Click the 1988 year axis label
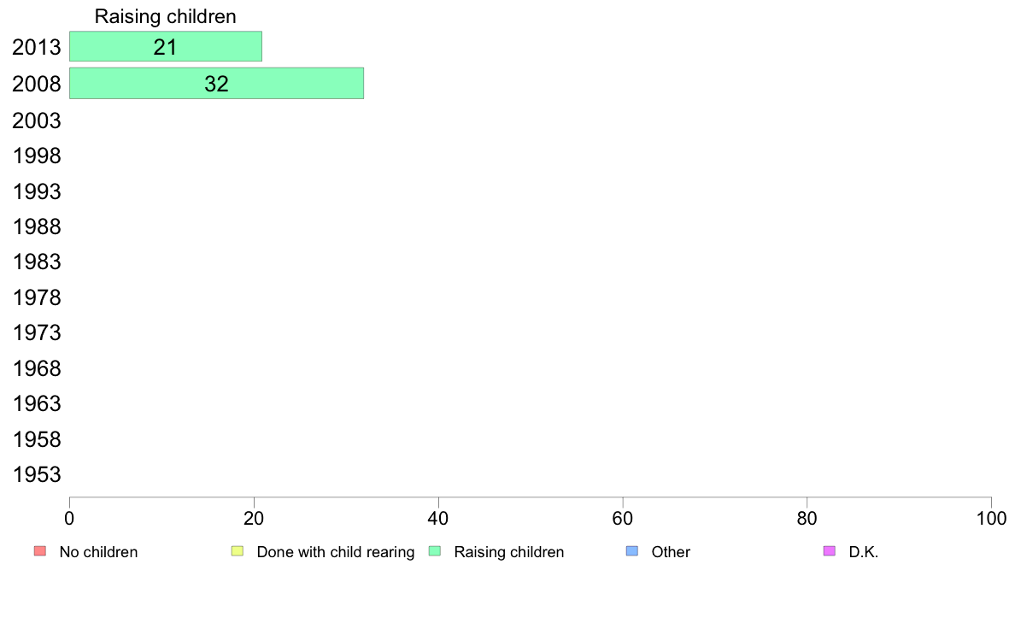Image resolution: width=1015 pixels, height=629 pixels. coord(36,226)
